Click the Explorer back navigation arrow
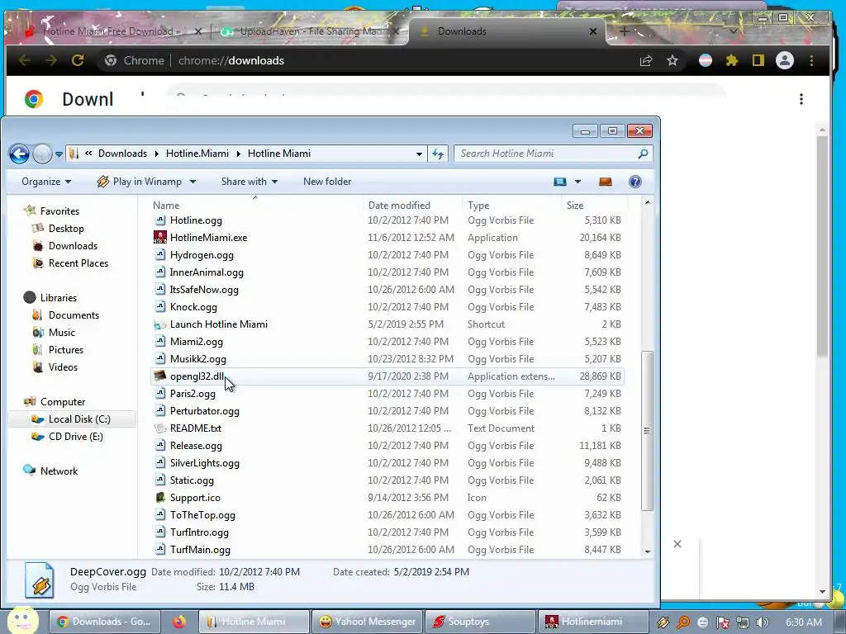The width and height of the screenshot is (846, 634). tap(20, 154)
